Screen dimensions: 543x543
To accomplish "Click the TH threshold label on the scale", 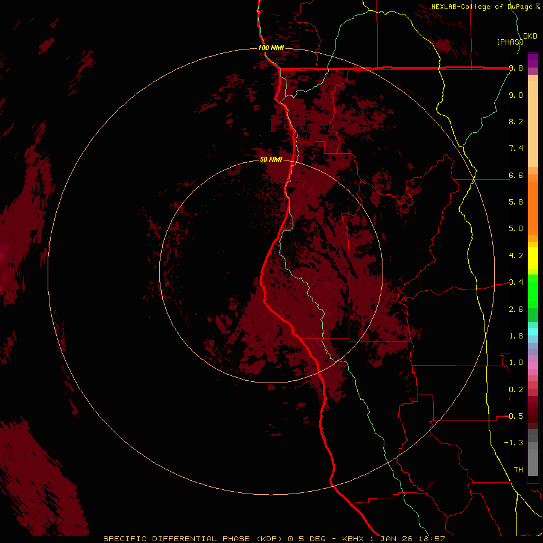I will click(x=518, y=470).
